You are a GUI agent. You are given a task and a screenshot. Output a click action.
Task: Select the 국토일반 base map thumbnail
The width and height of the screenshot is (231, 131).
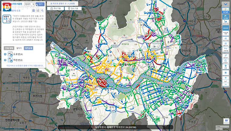coord(226,10)
